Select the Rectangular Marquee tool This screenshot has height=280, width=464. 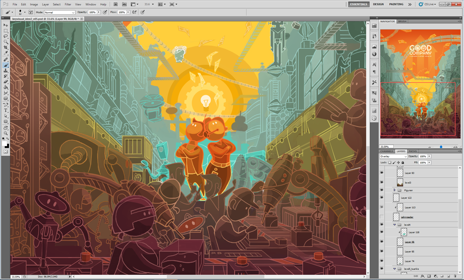pyautogui.click(x=6, y=31)
